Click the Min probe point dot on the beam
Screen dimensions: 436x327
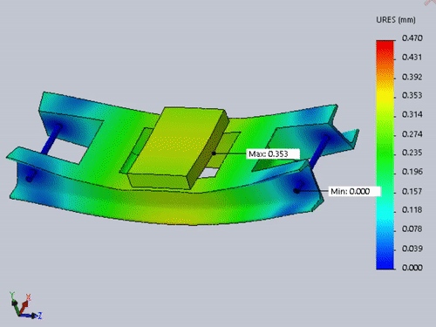tap(296, 191)
